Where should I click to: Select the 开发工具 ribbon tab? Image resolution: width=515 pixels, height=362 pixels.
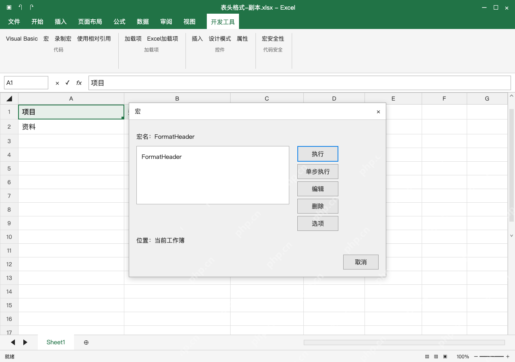[223, 22]
